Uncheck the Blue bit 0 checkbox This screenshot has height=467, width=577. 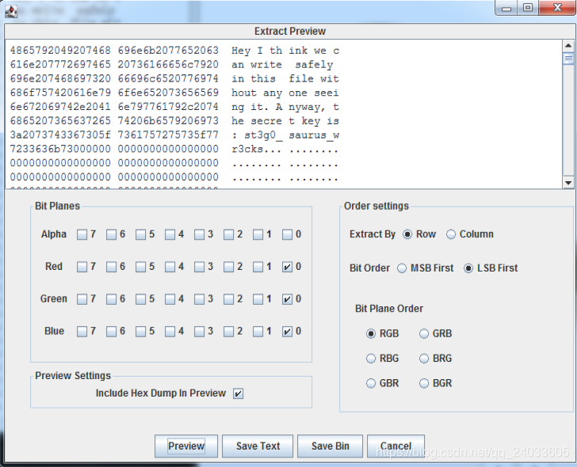click(287, 332)
